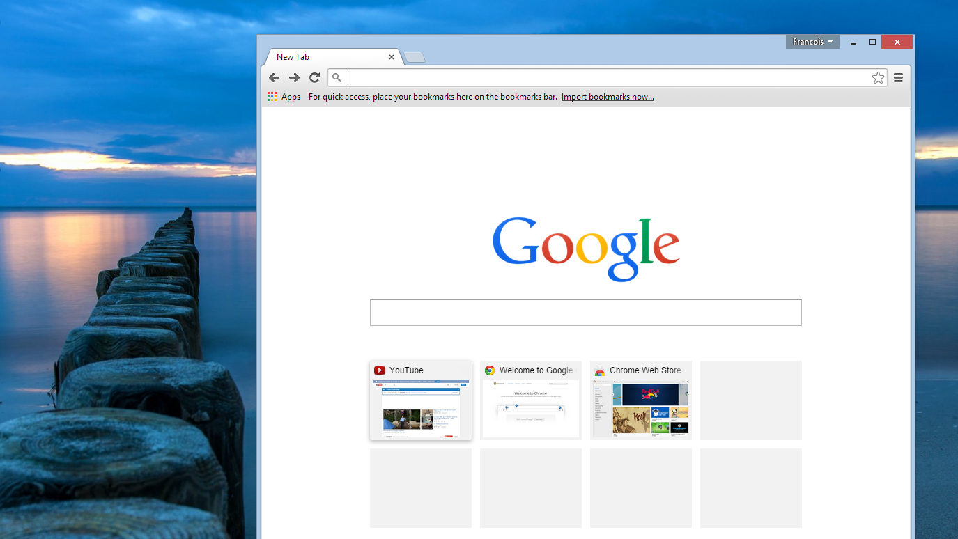The width and height of the screenshot is (958, 539).
Task: Select the New Tab tab
Action: (320, 57)
